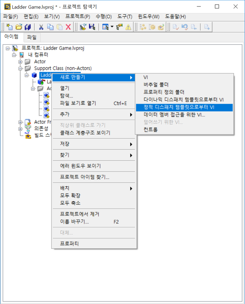245x304 pixels.
Task: Click the red X delete icon
Action: (68, 27)
